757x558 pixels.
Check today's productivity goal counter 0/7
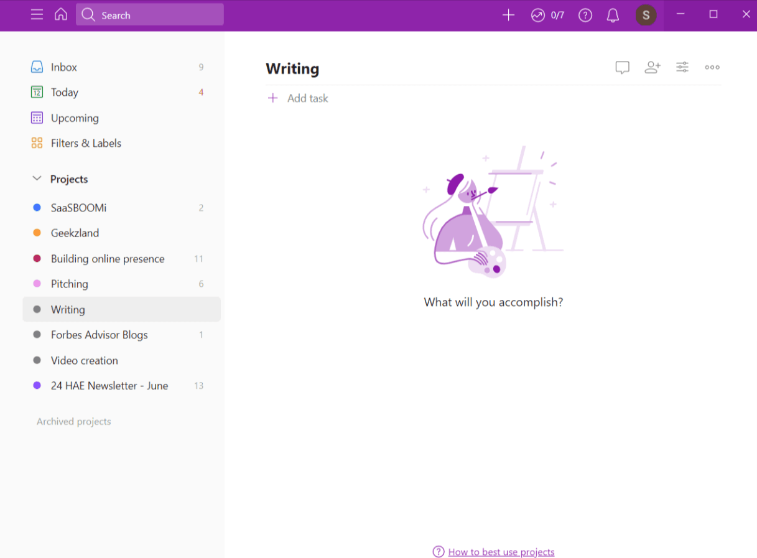coord(547,15)
